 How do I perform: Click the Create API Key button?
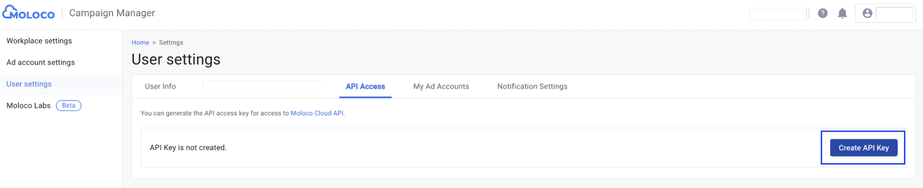click(x=864, y=148)
